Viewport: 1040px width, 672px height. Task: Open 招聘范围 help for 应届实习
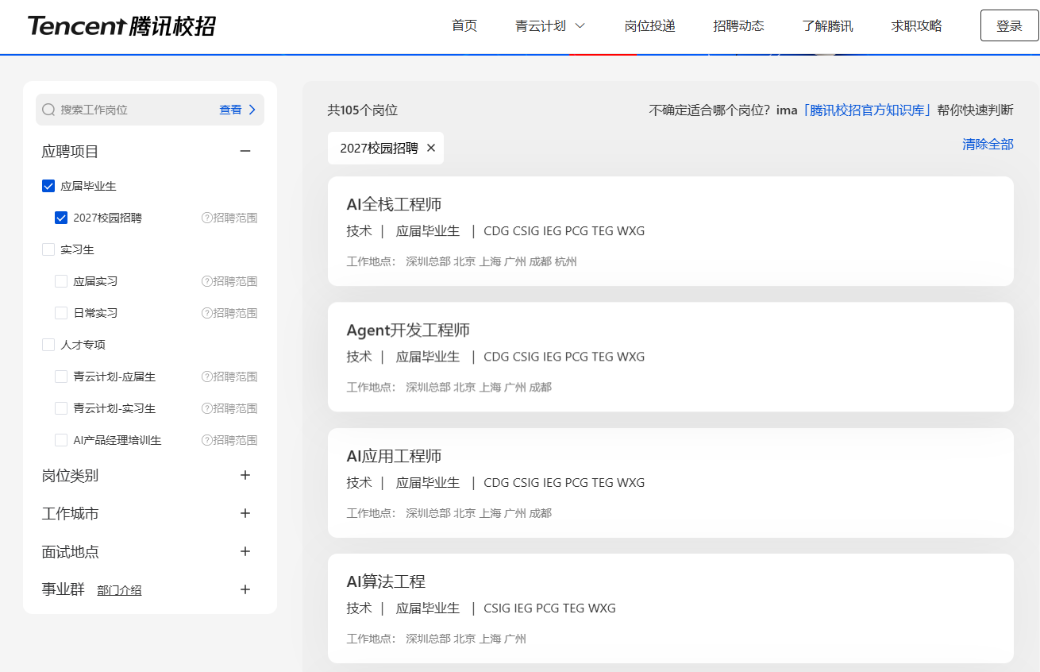[x=229, y=281]
